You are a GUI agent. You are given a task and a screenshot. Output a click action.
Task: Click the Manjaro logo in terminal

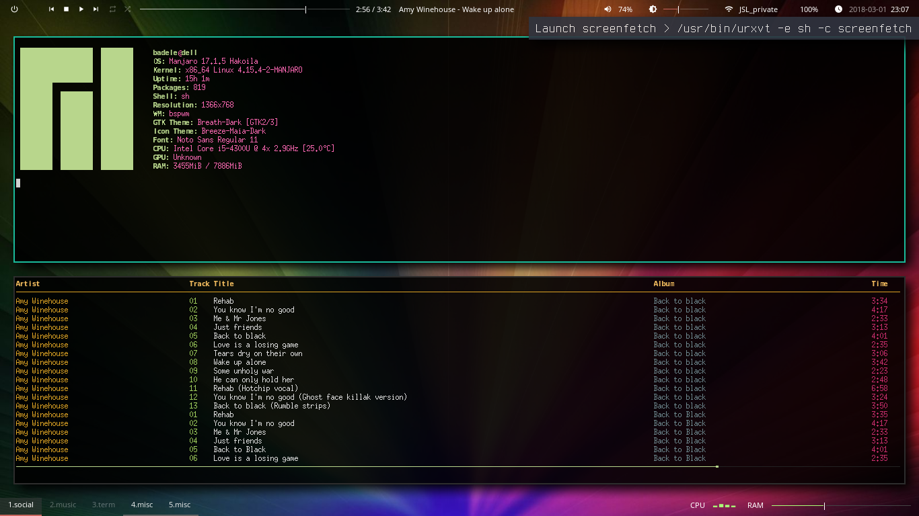[x=77, y=109]
